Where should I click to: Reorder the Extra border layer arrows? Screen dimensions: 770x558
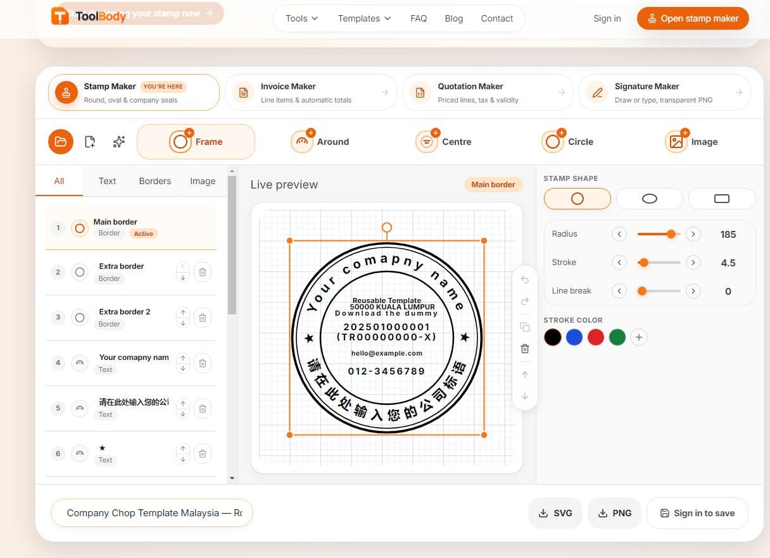183,272
